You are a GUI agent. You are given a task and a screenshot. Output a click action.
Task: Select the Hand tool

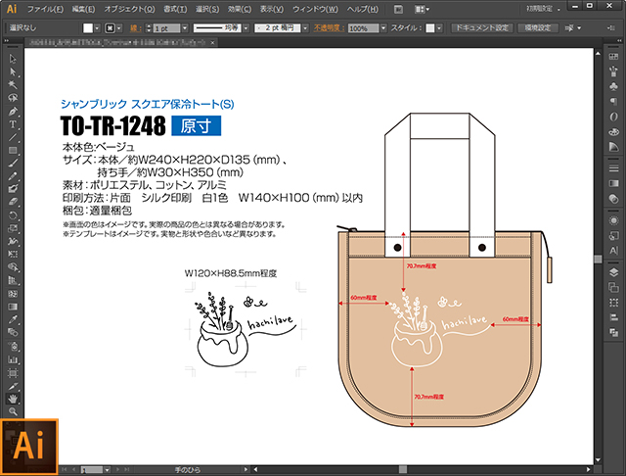coord(13,399)
